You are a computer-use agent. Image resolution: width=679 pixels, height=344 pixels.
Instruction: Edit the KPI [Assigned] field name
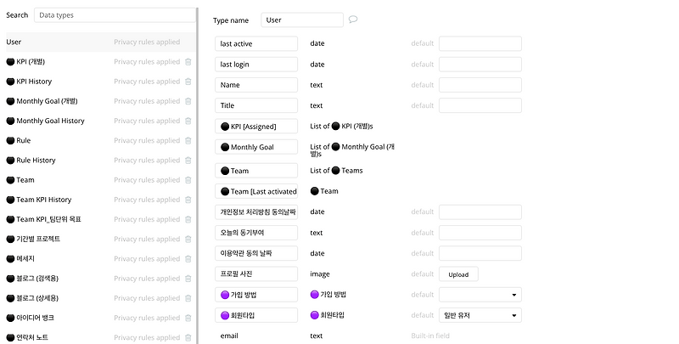click(256, 127)
